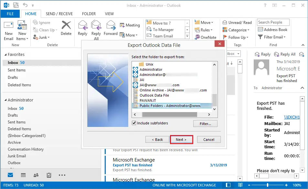Open the Tasks view icon
Image resolution: width=308 pixels, height=189 pixels.
click(49, 175)
